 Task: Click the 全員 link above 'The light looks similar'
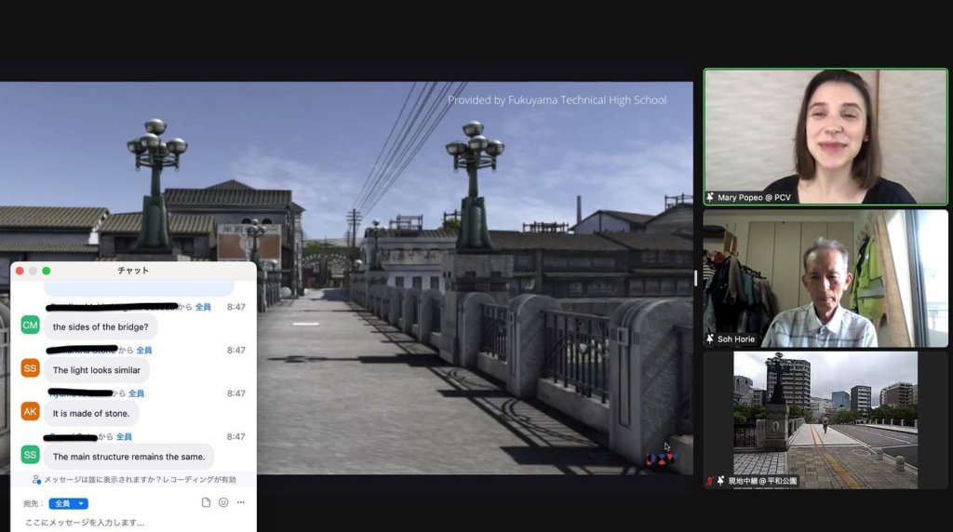(144, 351)
